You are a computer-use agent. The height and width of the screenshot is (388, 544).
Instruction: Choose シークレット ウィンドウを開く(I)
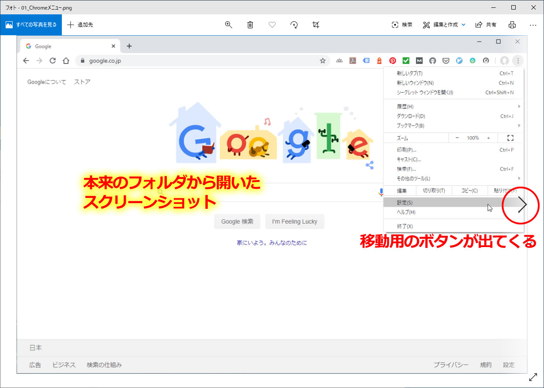(x=454, y=93)
